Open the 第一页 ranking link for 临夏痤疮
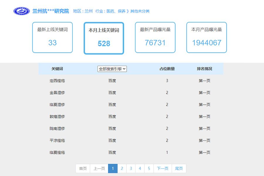The width and height of the screenshot is (264, 176). point(204,152)
